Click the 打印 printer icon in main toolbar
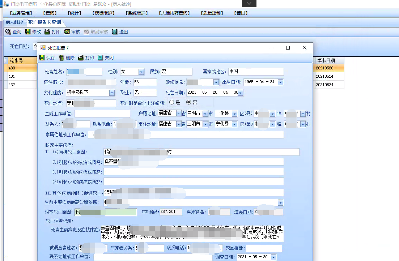The height and width of the screenshot is (261, 399). pyautogui.click(x=47, y=31)
